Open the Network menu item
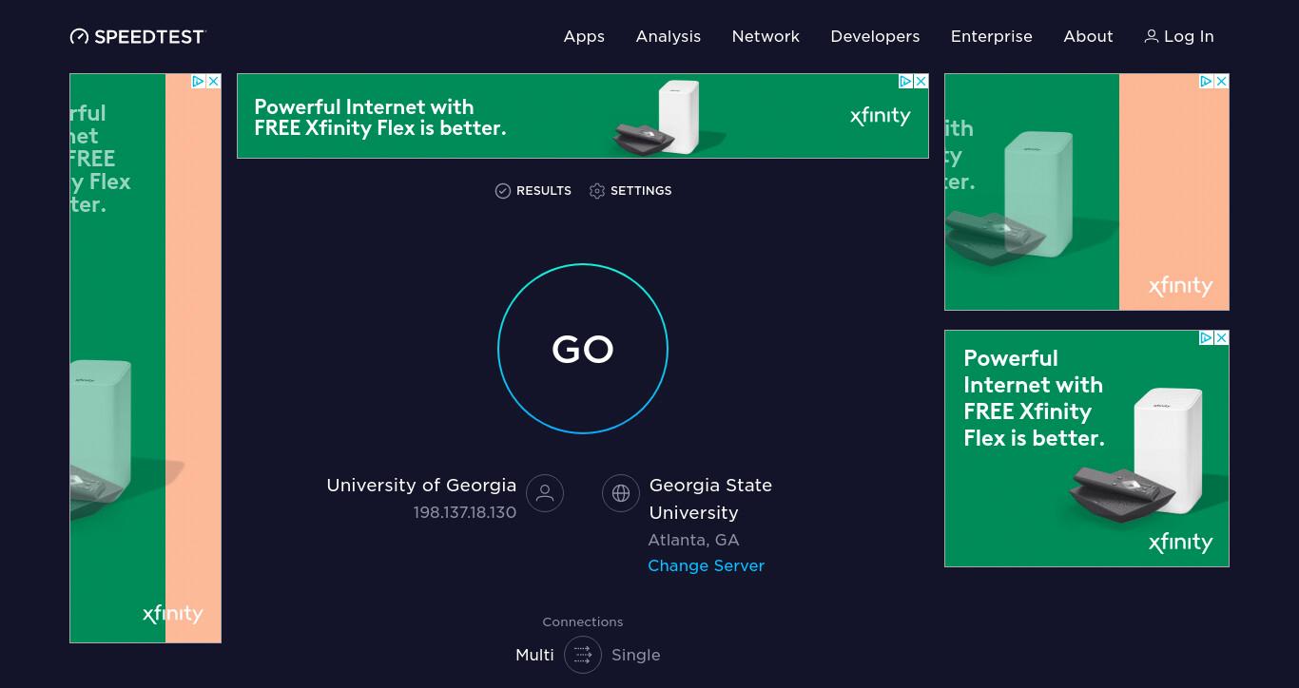The width and height of the screenshot is (1299, 688). 766,36
